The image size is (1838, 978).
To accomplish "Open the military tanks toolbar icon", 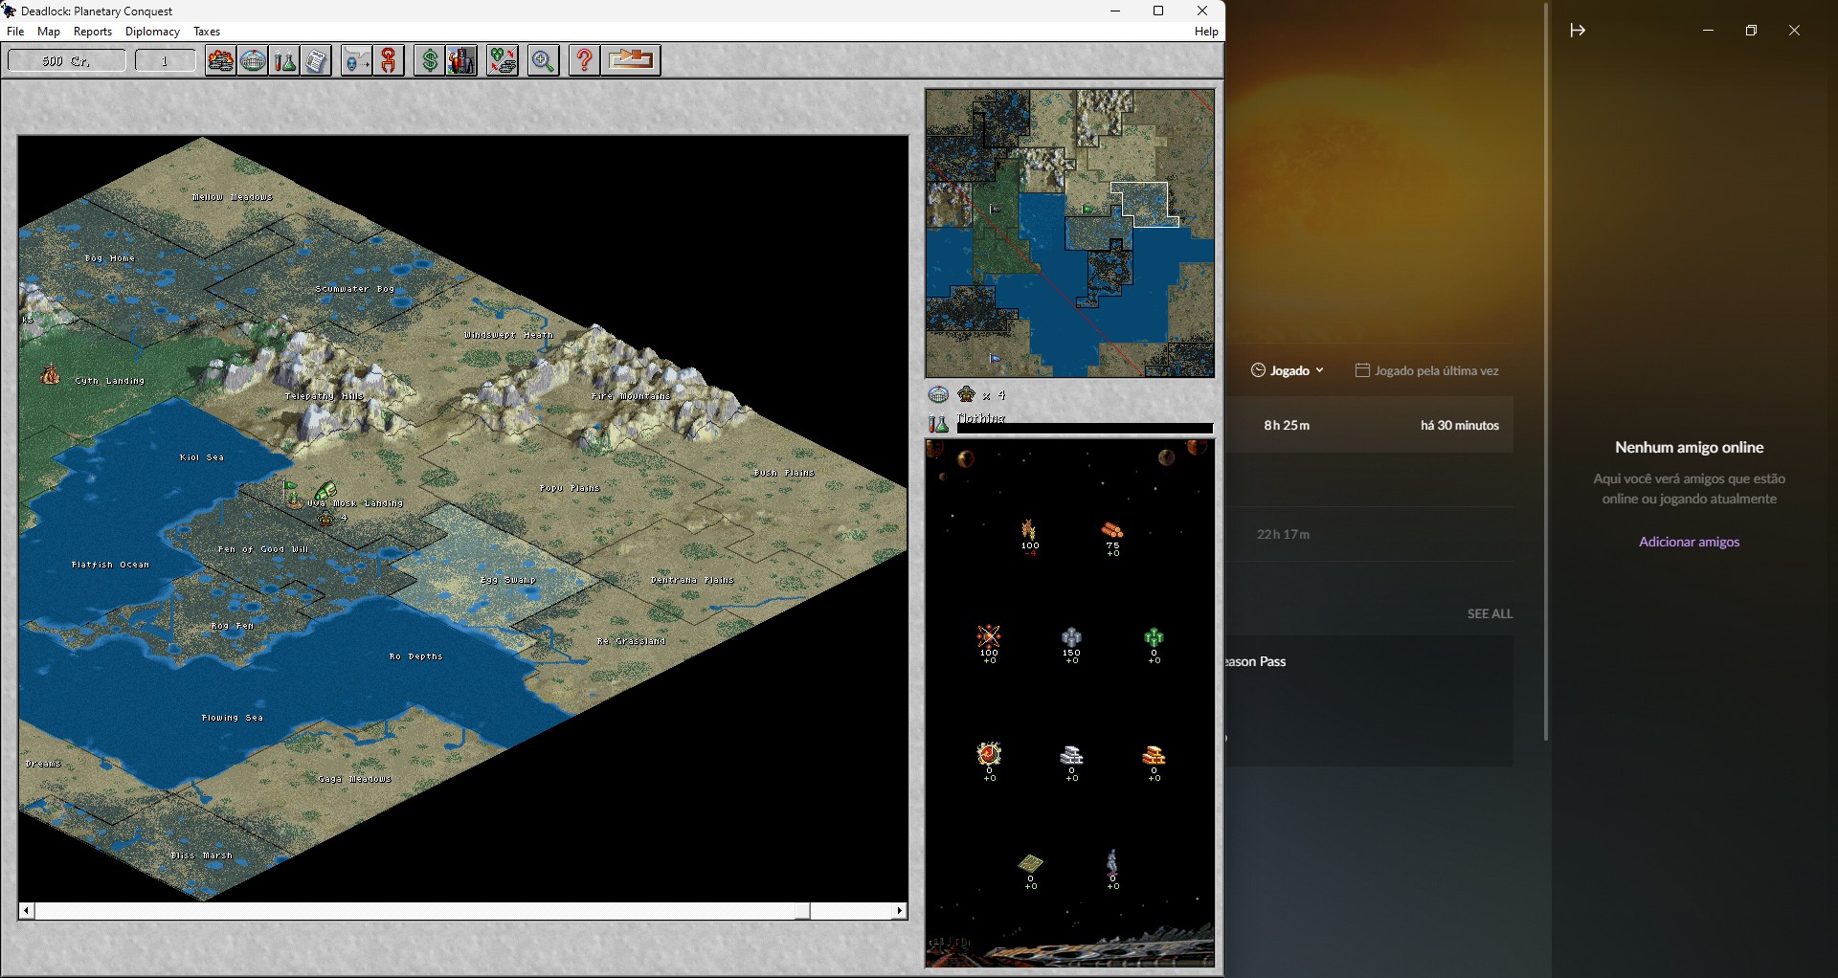I will (x=220, y=61).
